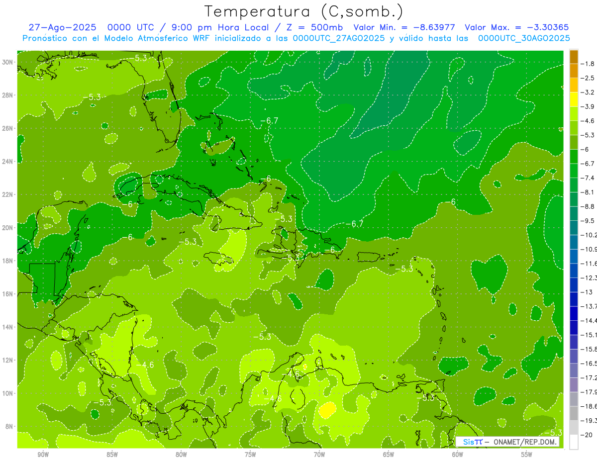Click the "70W" longitude label
Image resolution: width=597 pixels, height=461 pixels.
(x=319, y=455)
